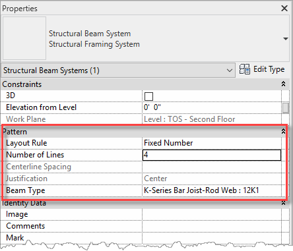This screenshot has height=251, width=293.
Task: Click the Number of Lines value field
Action: tap(212, 155)
